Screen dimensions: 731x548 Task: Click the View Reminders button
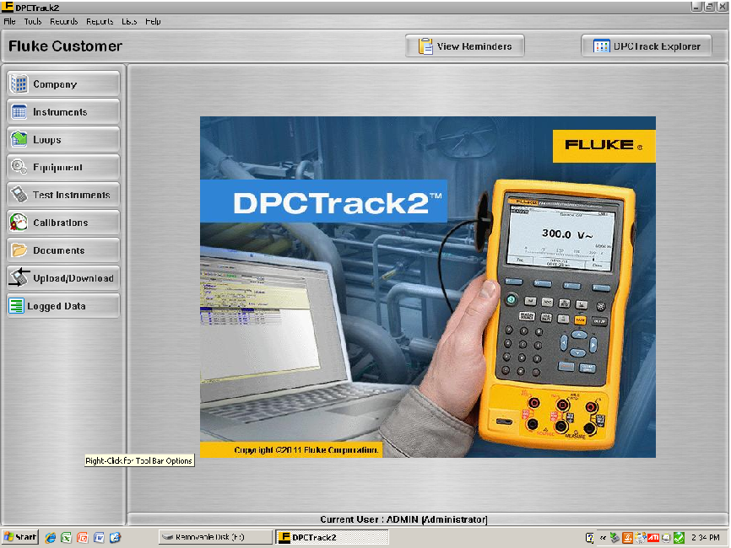pyautogui.click(x=465, y=46)
